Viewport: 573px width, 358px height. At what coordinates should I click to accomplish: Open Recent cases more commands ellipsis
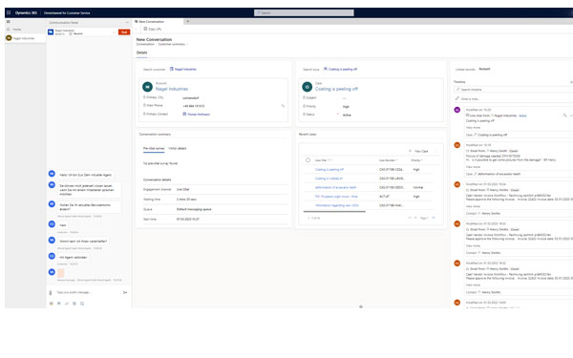pyautogui.click(x=435, y=151)
